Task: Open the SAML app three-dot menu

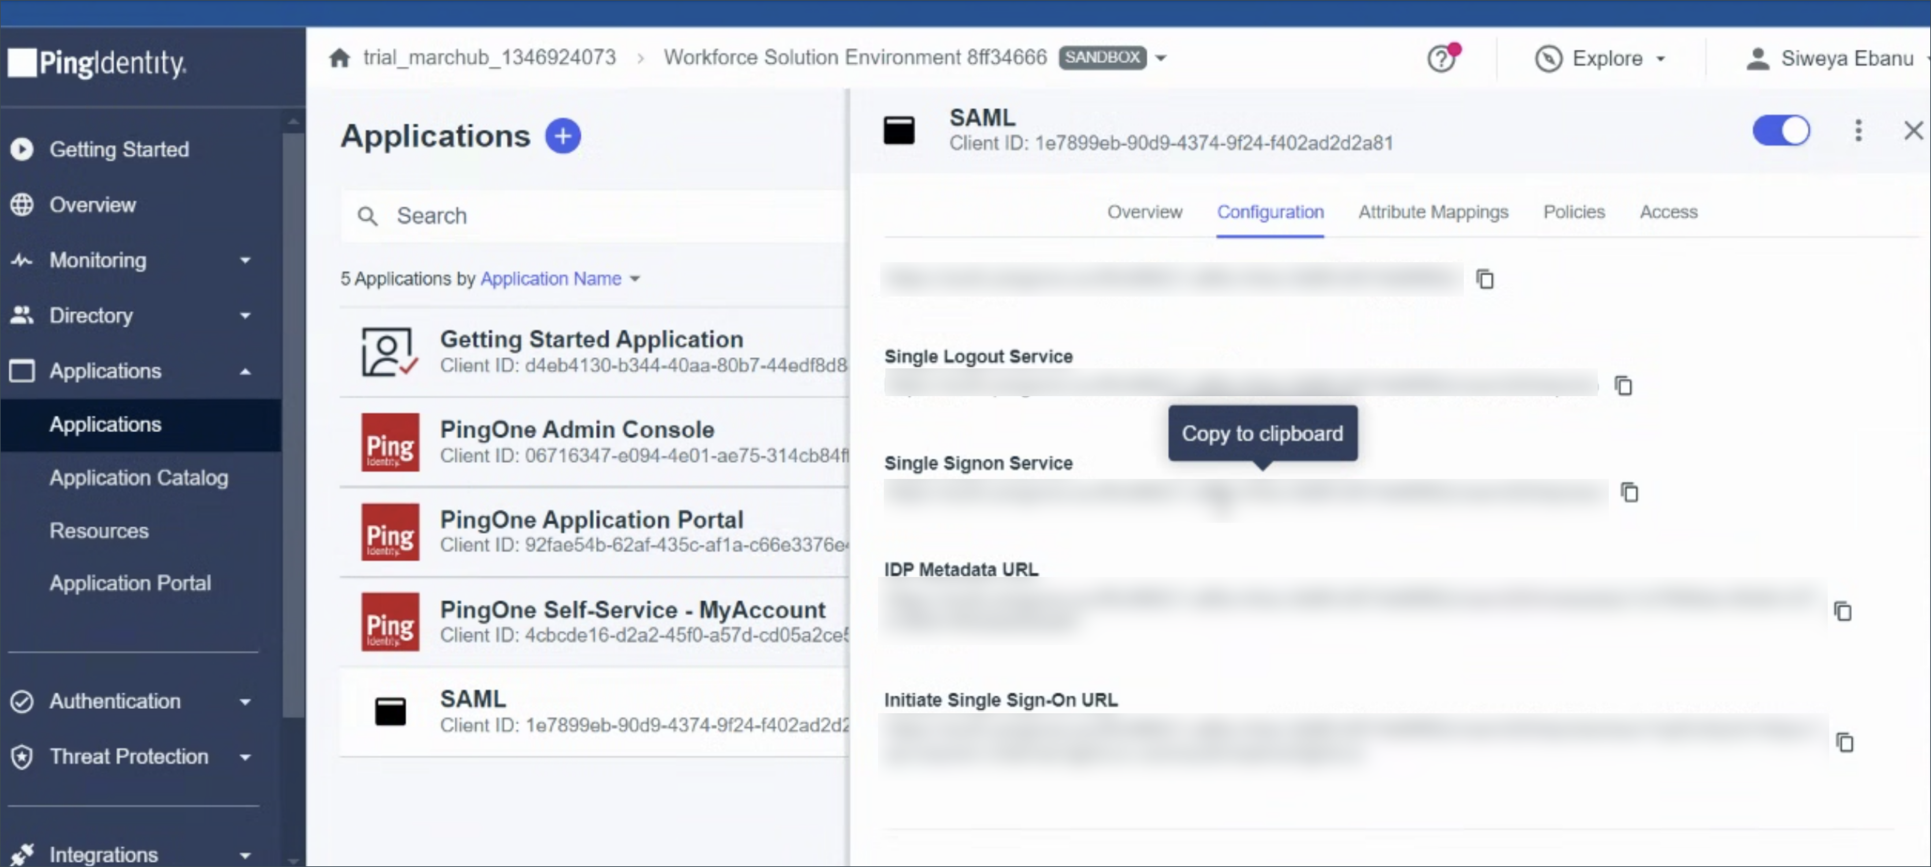Action: pyautogui.click(x=1857, y=130)
